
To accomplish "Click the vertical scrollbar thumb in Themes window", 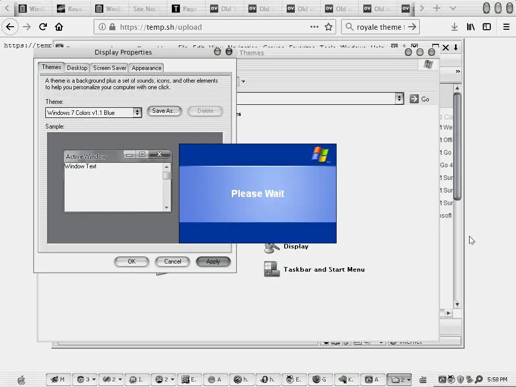I will click(457, 147).
